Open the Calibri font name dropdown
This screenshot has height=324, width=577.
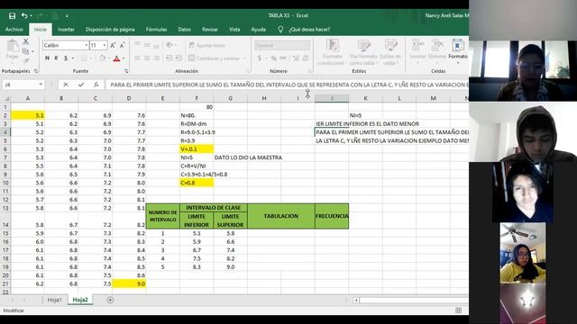87,45
